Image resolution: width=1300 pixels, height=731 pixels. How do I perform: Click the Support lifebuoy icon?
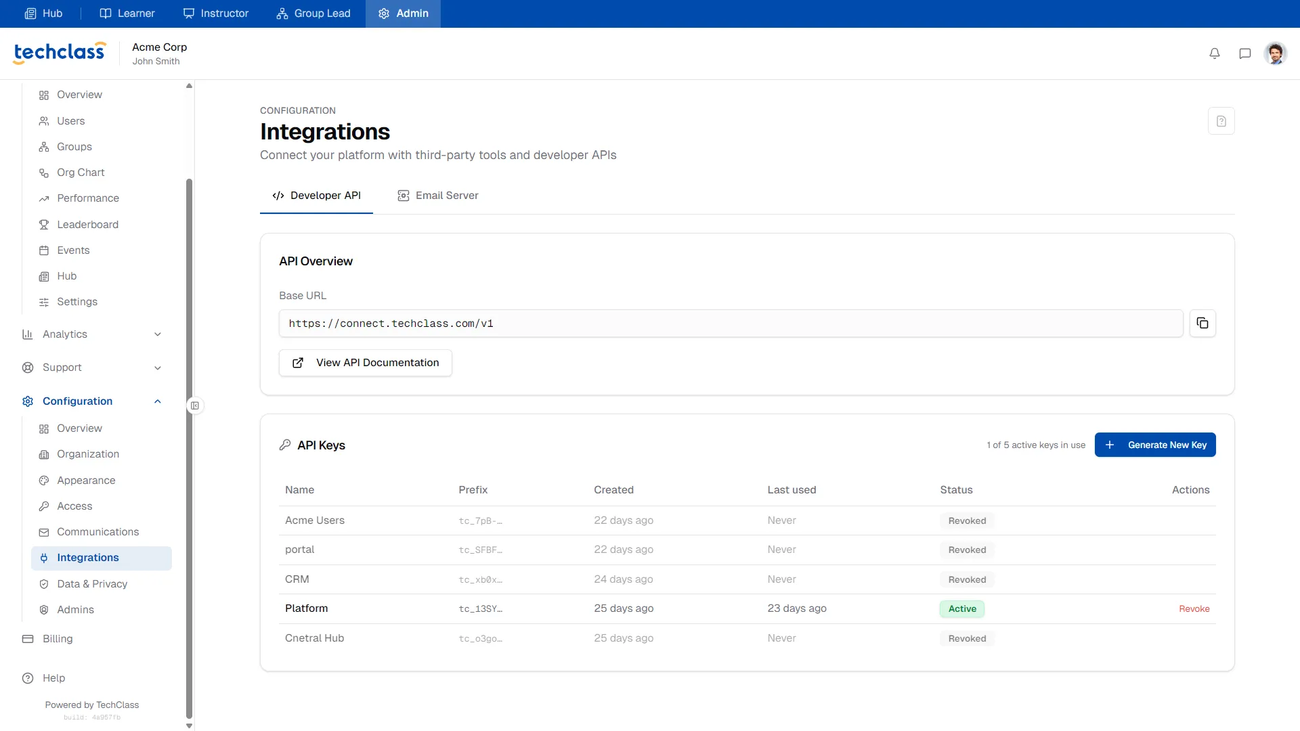click(x=28, y=368)
